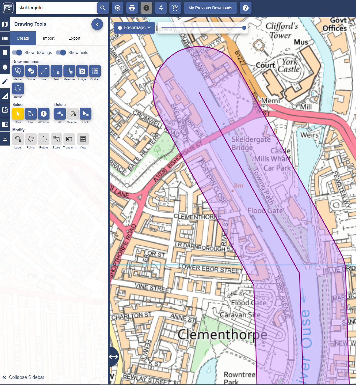
Task: Click the search magnifier button
Action: (103, 8)
